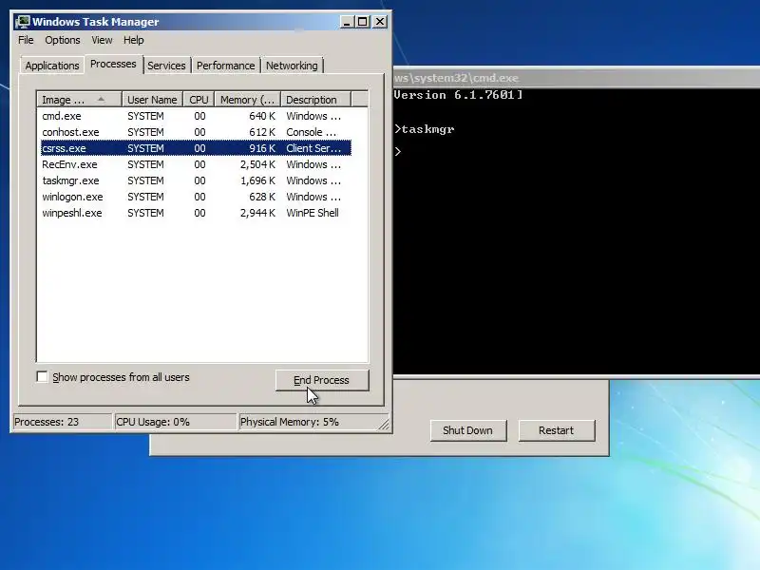760x570 pixels.
Task: Open the File menu
Action: (x=26, y=40)
